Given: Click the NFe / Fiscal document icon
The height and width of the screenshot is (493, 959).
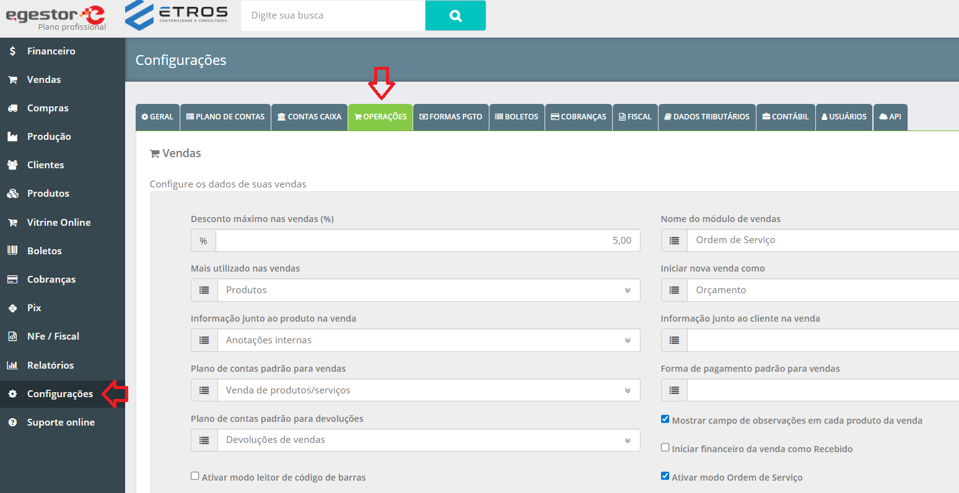Looking at the screenshot, I should tap(12, 337).
